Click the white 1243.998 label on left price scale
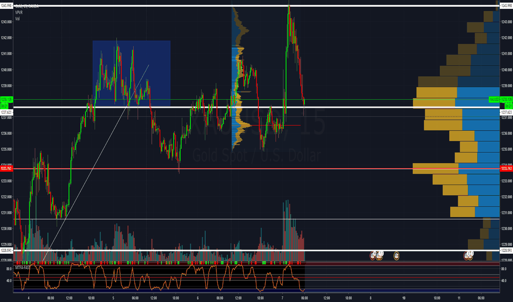 [6, 5]
